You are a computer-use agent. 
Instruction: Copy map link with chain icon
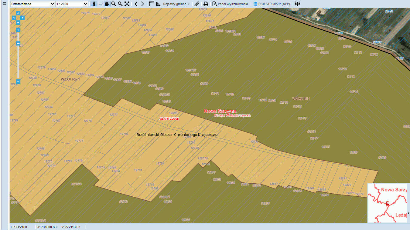(x=197, y=4)
